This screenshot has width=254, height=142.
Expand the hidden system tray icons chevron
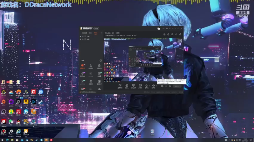click(x=229, y=140)
